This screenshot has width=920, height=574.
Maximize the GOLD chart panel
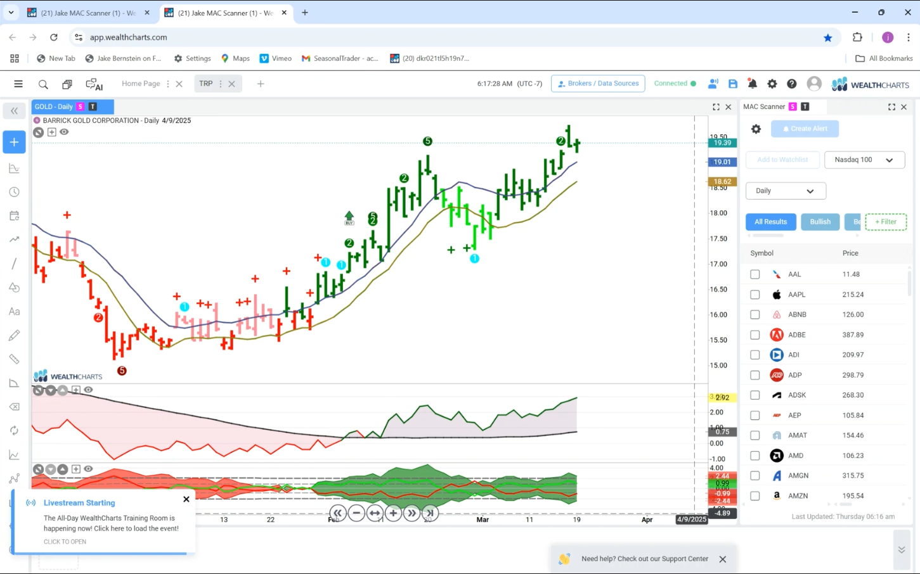click(x=716, y=107)
